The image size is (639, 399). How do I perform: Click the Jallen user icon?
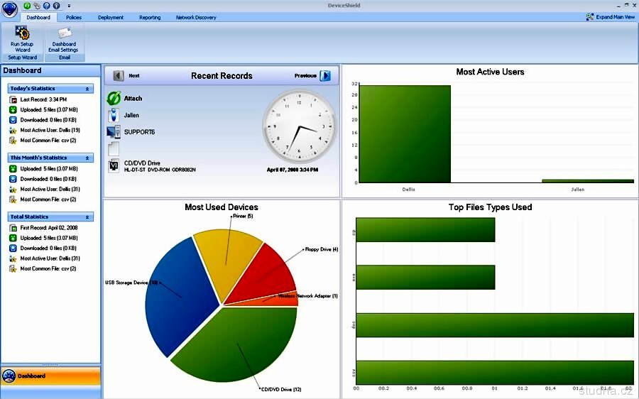click(114, 115)
